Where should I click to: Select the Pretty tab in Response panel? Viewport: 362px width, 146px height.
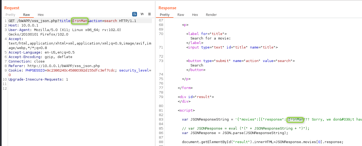pos(165,15)
